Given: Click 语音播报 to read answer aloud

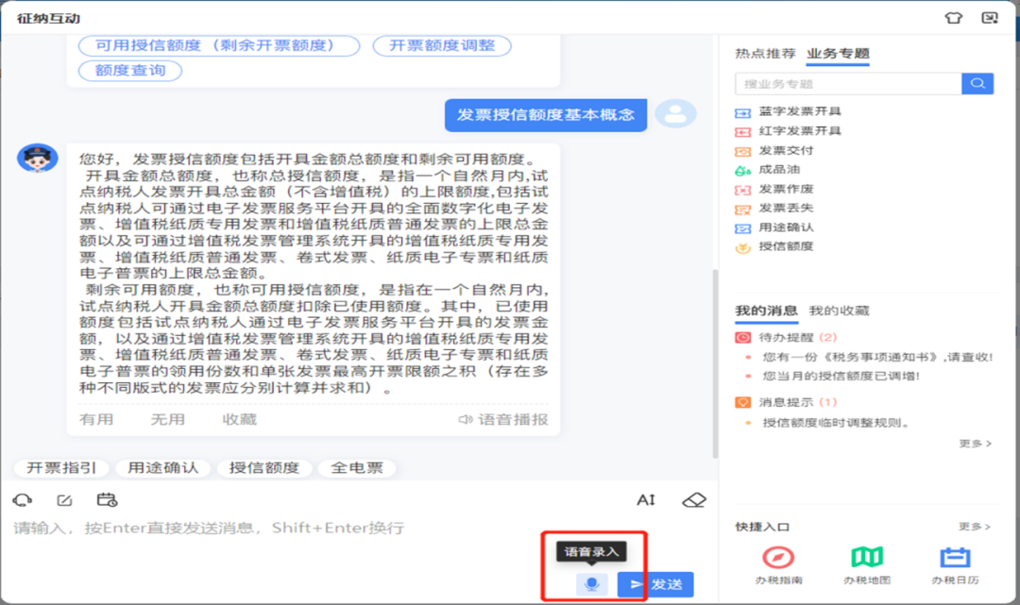Looking at the screenshot, I should pos(502,420).
